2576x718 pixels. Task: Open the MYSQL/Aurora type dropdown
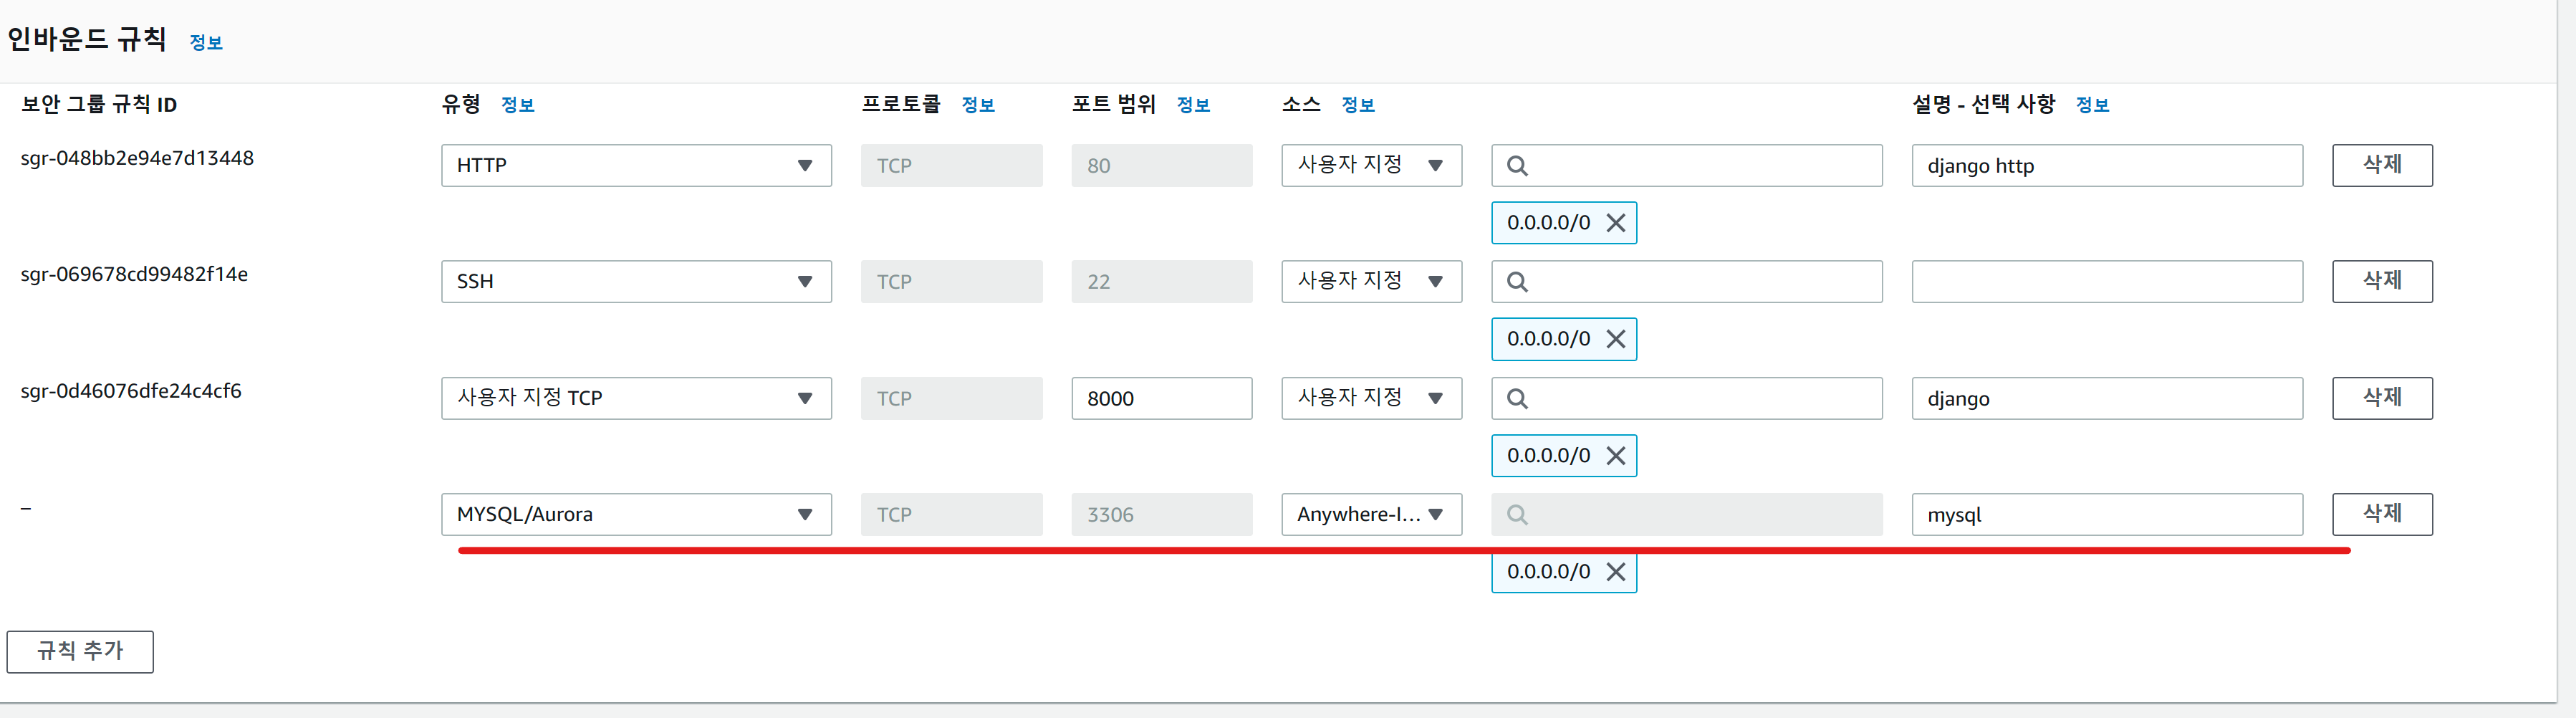click(x=636, y=514)
